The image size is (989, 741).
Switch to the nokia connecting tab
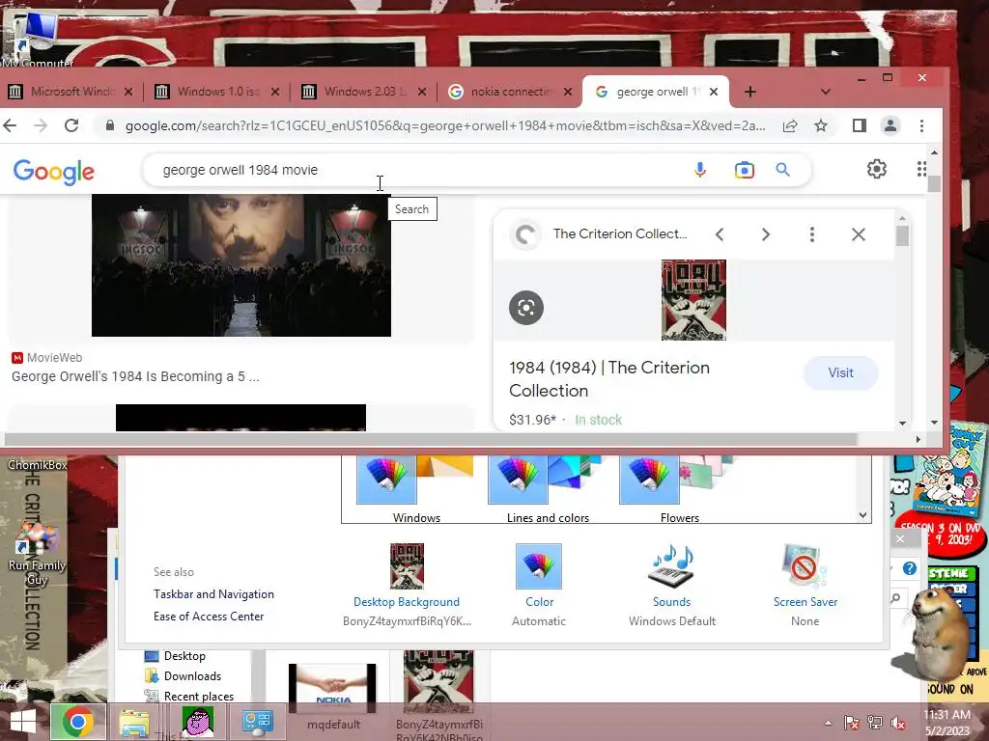pyautogui.click(x=510, y=92)
